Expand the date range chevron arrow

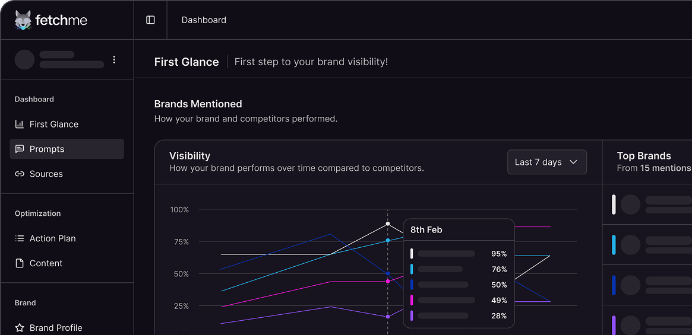coord(573,162)
